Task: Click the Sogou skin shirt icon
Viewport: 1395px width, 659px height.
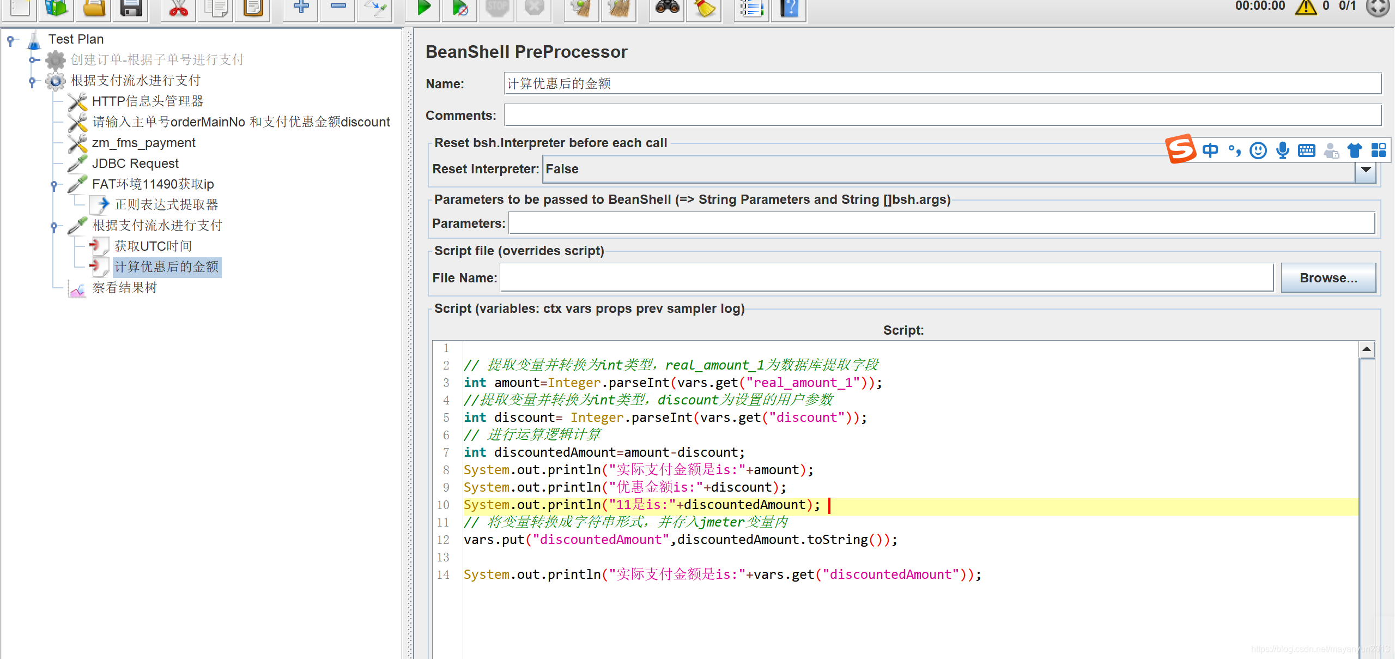Action: pos(1354,150)
